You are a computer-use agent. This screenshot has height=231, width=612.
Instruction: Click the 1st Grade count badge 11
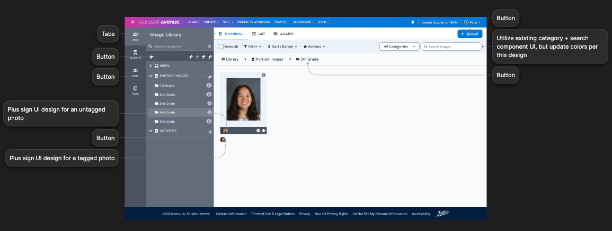(x=209, y=85)
